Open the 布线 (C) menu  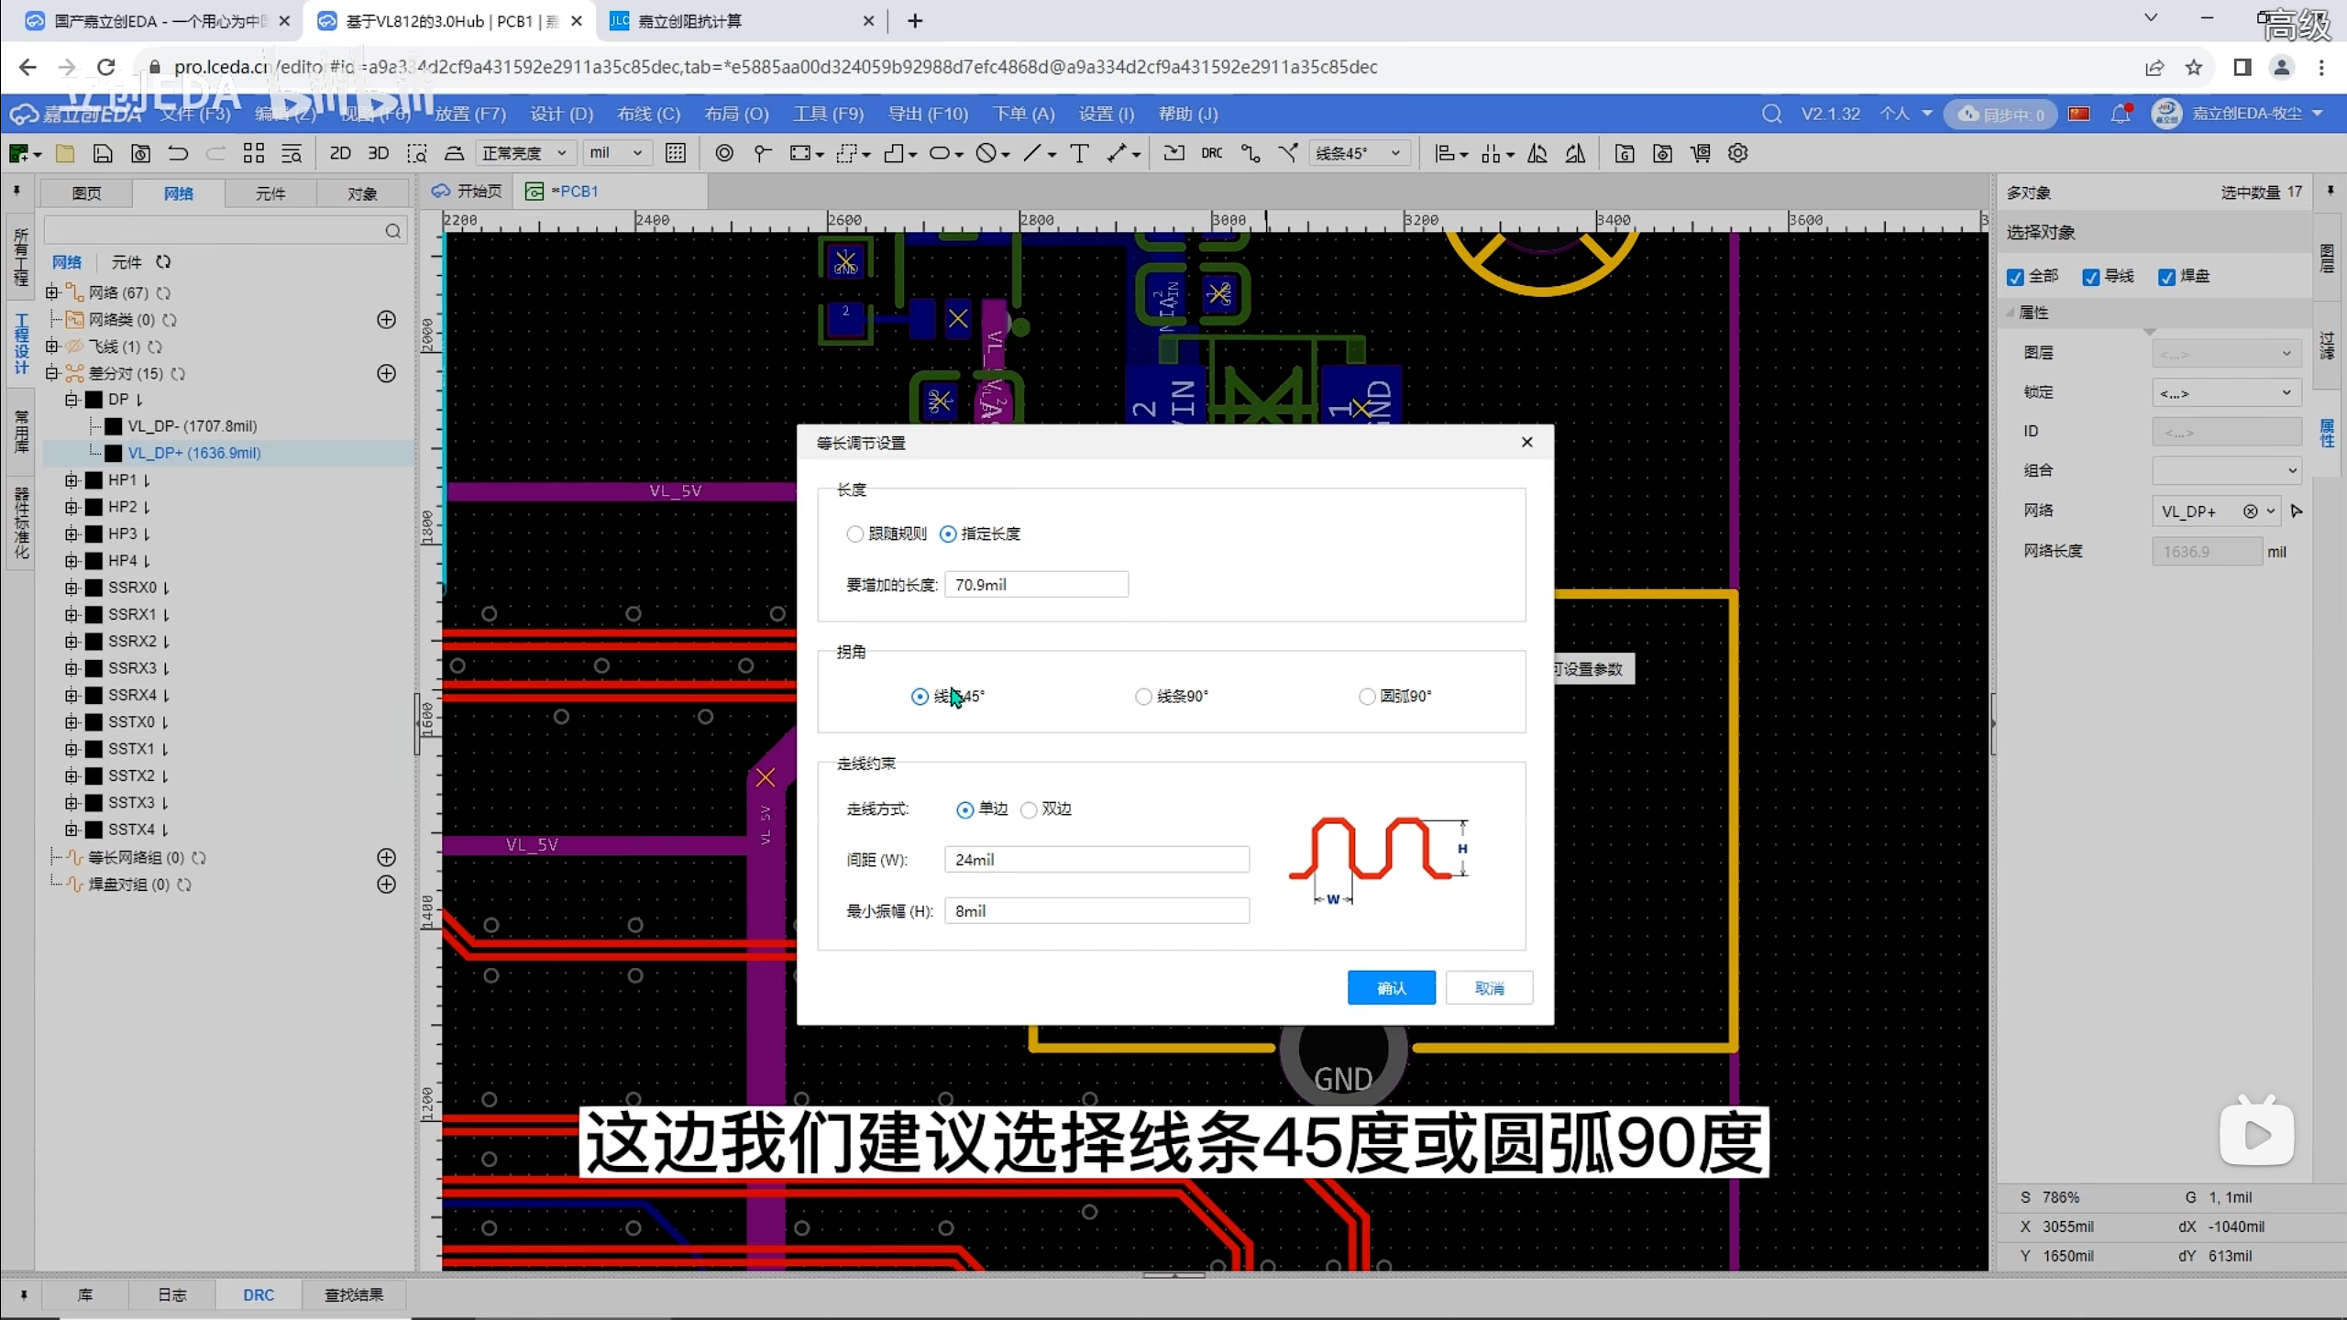pos(648,114)
